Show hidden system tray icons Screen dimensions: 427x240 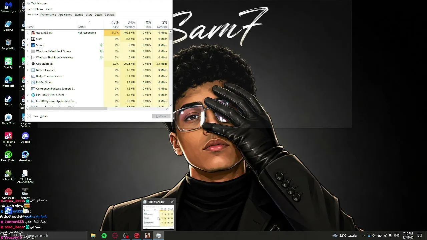click(363, 236)
